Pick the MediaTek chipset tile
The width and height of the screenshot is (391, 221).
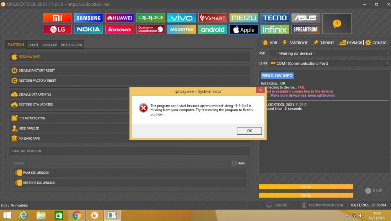182,29
